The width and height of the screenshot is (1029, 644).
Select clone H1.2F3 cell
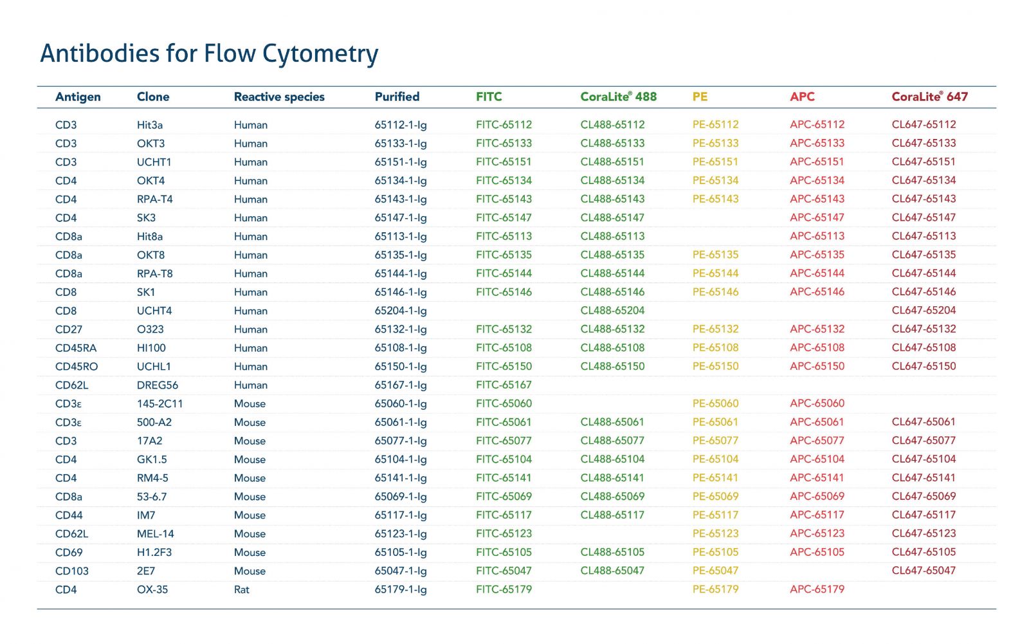(154, 553)
